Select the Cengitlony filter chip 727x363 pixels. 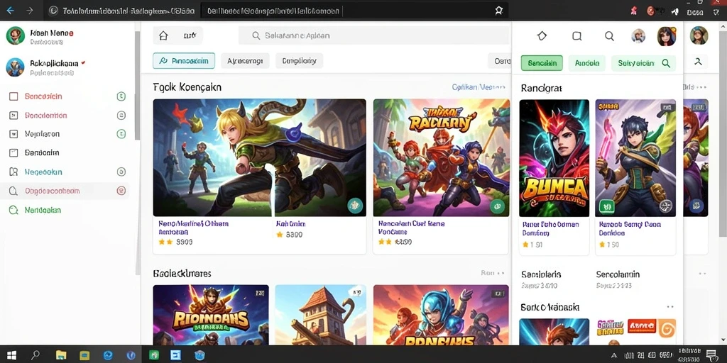click(299, 61)
